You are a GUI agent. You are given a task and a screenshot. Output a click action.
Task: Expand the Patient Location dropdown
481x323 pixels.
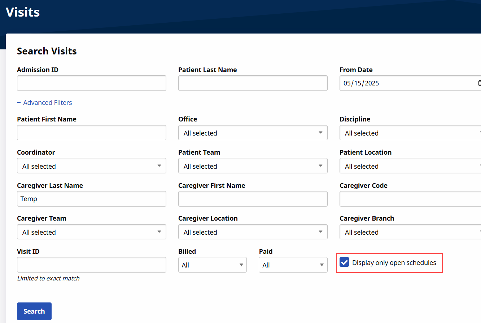click(x=410, y=166)
